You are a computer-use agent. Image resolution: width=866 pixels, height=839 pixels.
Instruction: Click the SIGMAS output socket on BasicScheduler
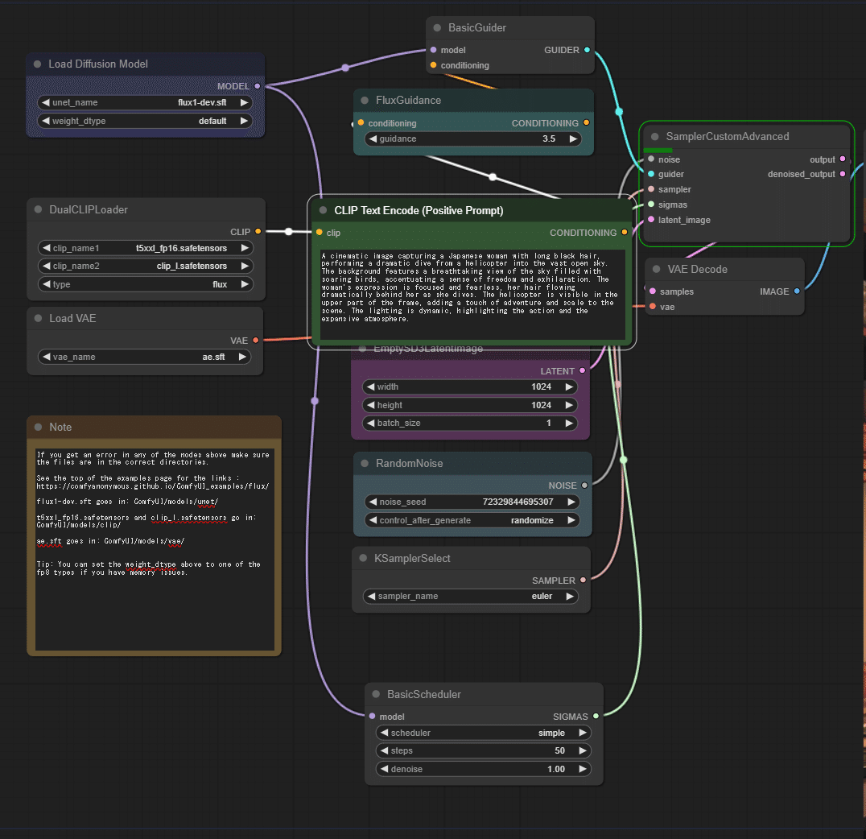tap(597, 717)
